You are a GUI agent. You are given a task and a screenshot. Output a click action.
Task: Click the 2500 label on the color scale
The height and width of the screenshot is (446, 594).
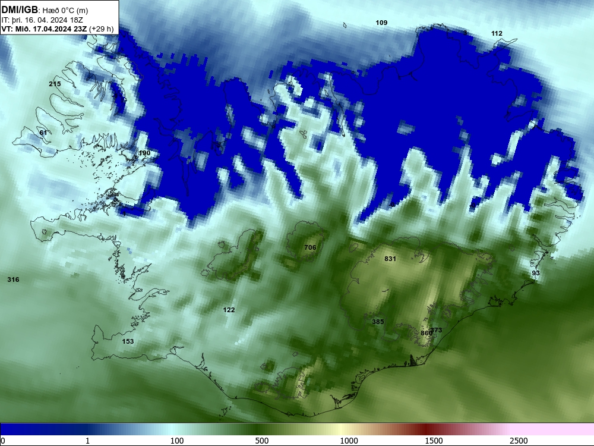point(519,441)
